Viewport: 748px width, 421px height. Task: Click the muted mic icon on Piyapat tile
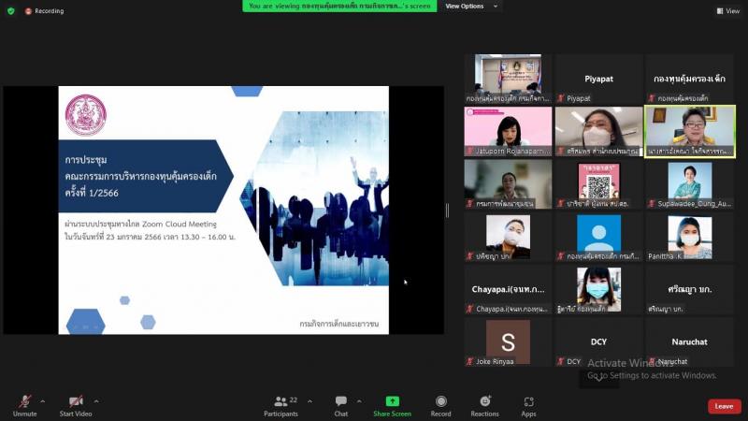click(x=561, y=98)
